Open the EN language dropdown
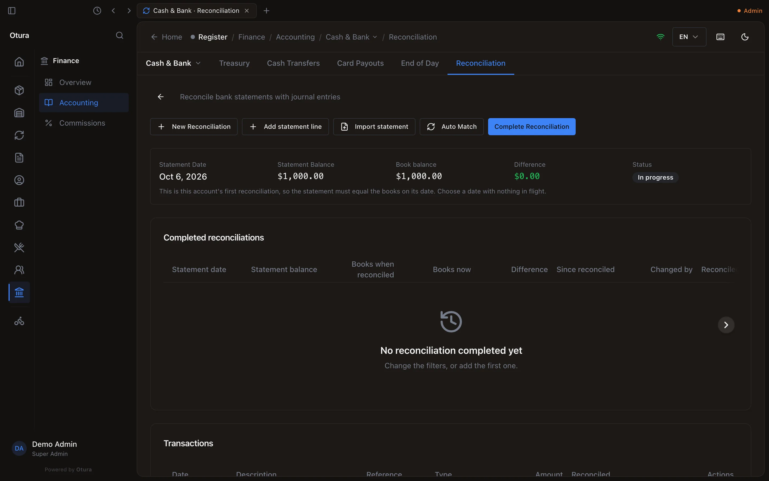Viewport: 769px width, 481px height. click(x=689, y=37)
